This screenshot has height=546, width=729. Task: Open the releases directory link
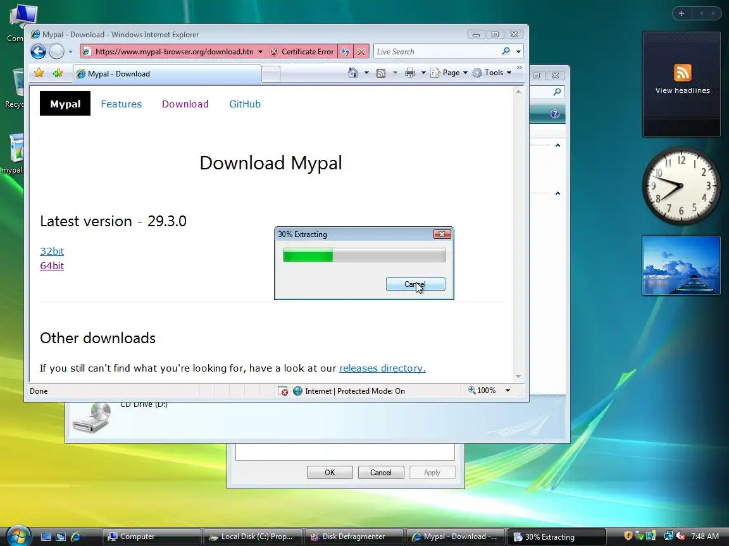pyautogui.click(x=382, y=368)
